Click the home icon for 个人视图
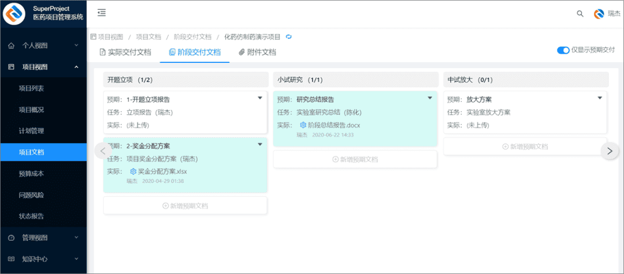 click(11, 46)
